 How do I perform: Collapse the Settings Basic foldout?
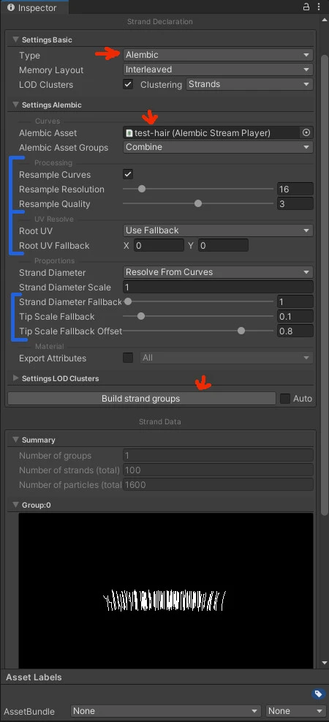(16, 40)
